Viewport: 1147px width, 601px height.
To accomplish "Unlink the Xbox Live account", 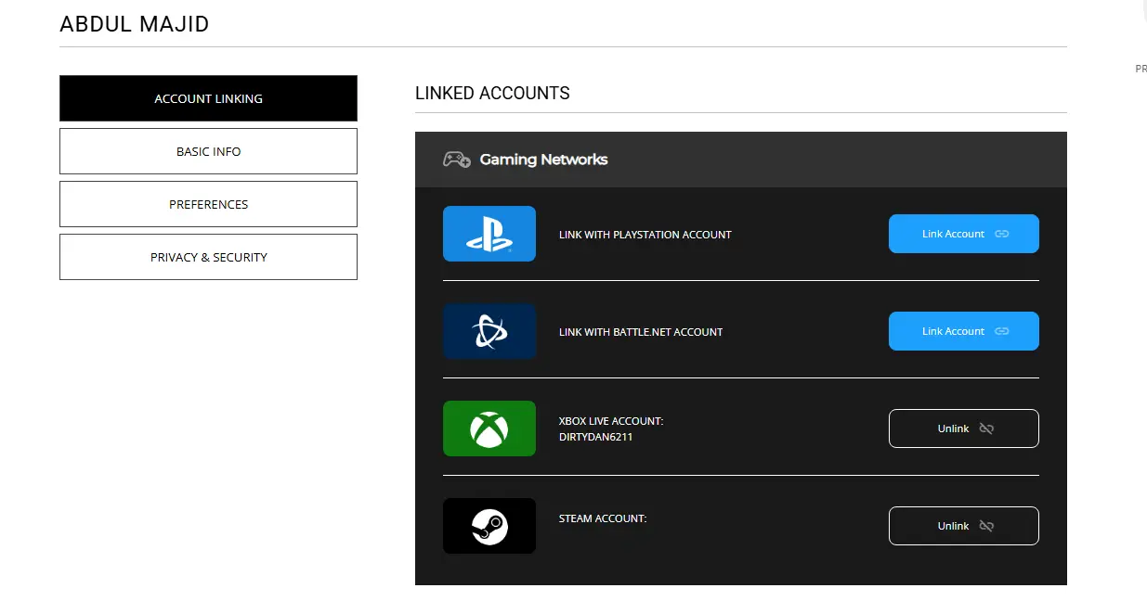I will click(963, 428).
